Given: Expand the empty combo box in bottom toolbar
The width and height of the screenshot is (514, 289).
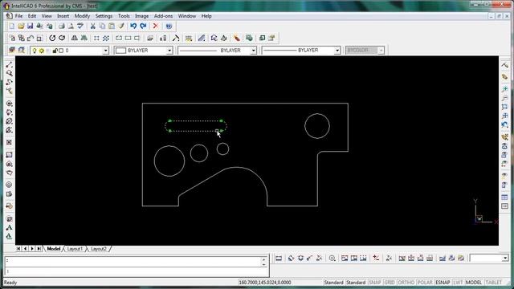Looking at the screenshot, I should coord(505,258).
